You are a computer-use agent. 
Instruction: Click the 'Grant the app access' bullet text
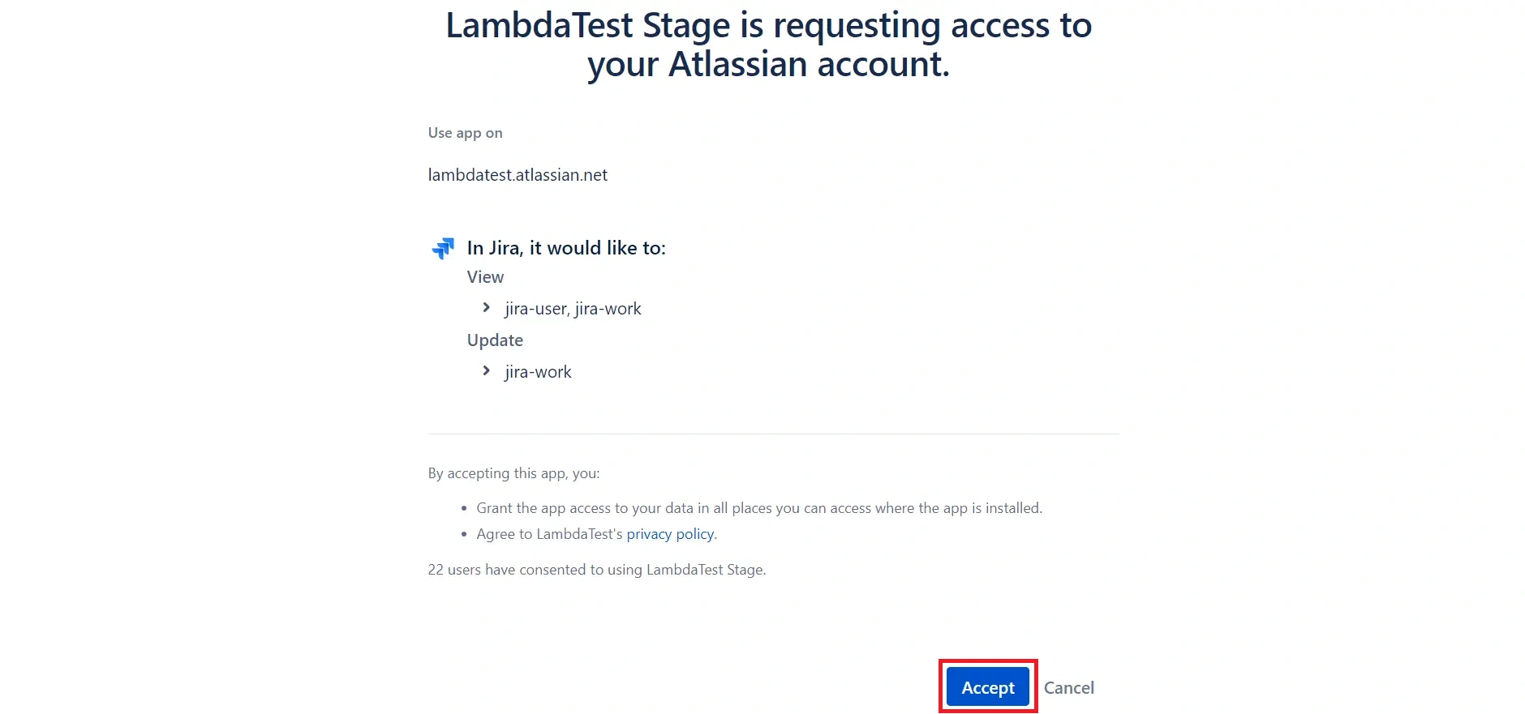point(758,508)
